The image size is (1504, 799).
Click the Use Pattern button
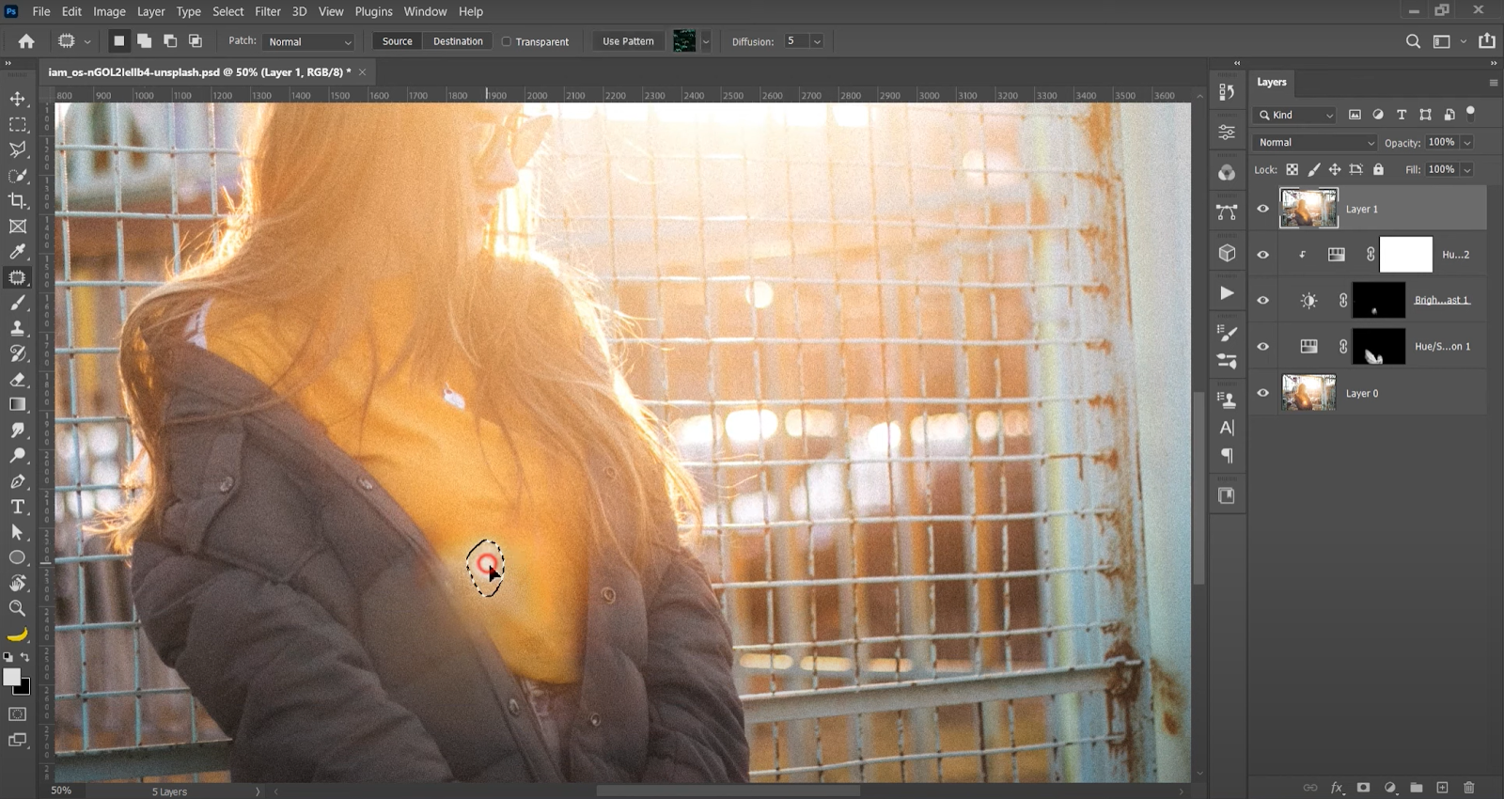pos(628,41)
